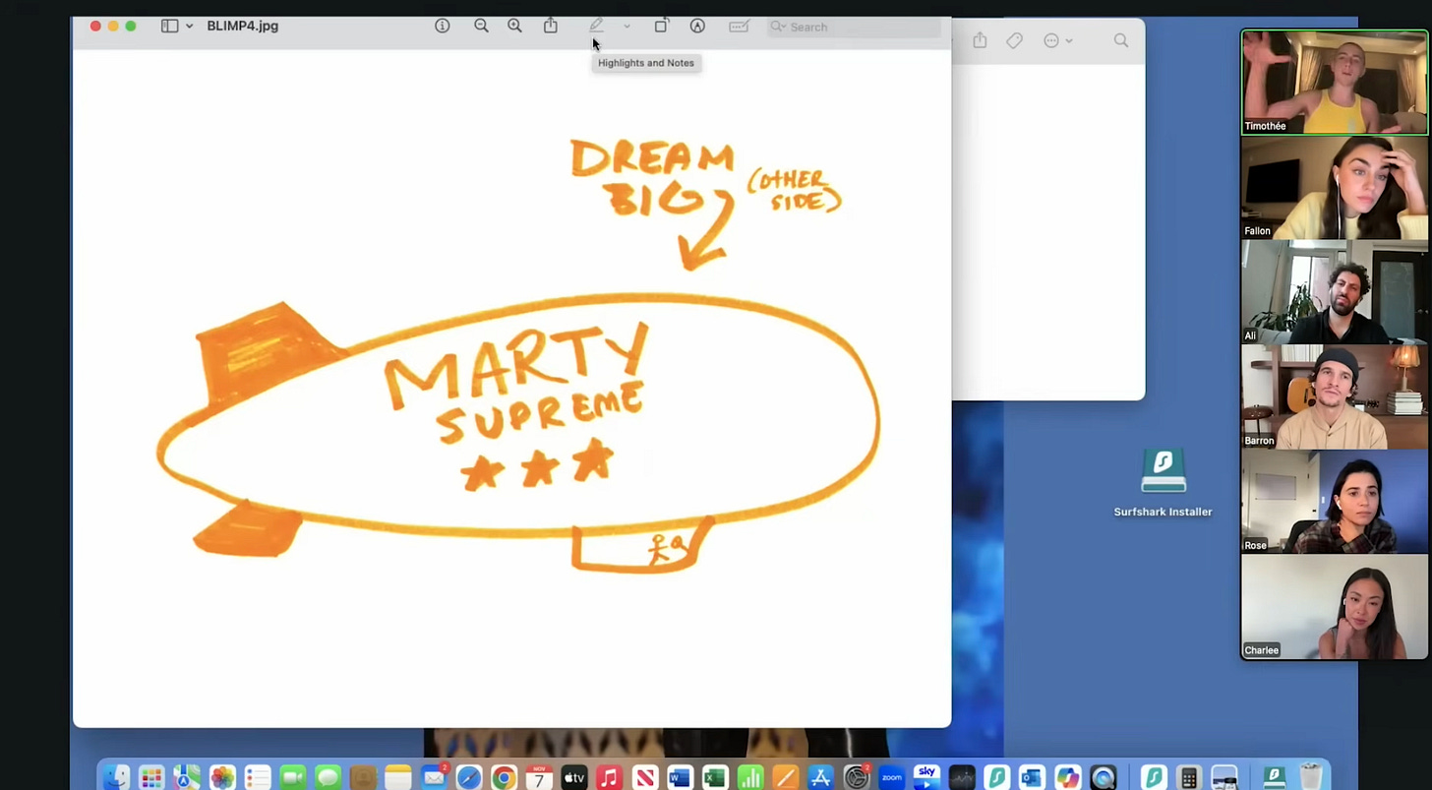Open Reminders from the Dock
The height and width of the screenshot is (790, 1432).
tap(258, 777)
